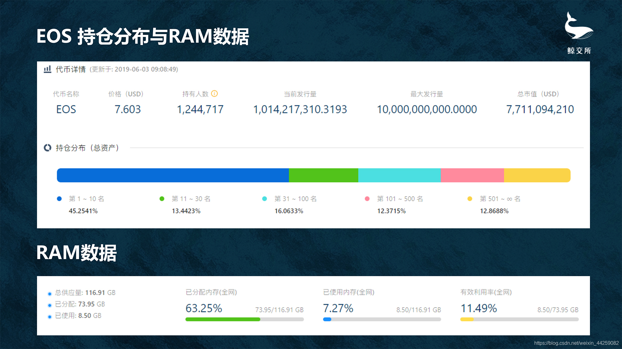Click the 已使用内存(全网) label
Screen dimensions: 622x349
pos(349,292)
